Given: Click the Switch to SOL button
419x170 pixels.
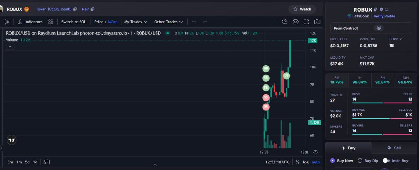Looking at the screenshot, I should pyautogui.click(x=74, y=22).
